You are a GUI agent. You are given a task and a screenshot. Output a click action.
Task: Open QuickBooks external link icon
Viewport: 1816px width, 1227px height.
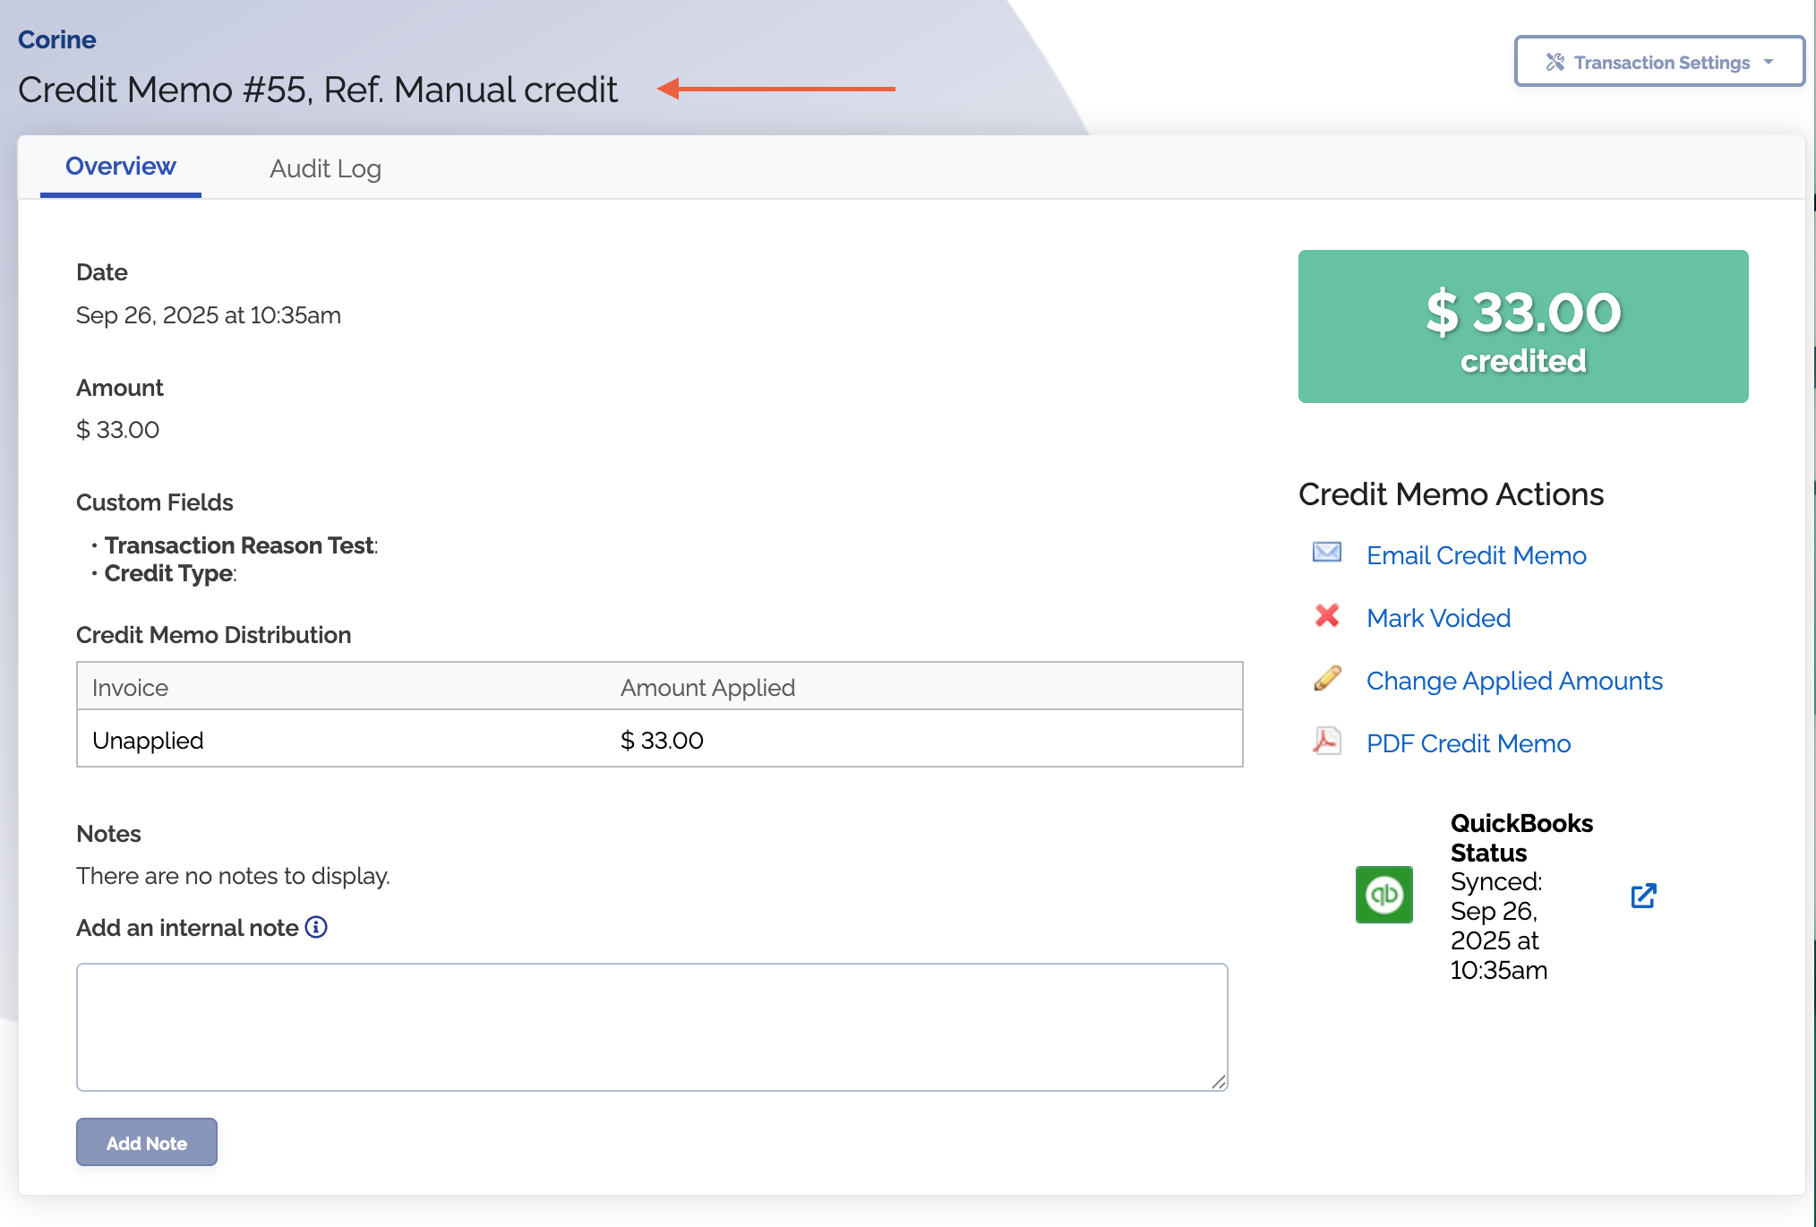click(x=1643, y=896)
